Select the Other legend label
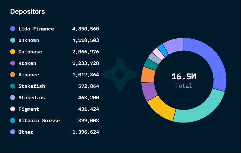 point(26,132)
